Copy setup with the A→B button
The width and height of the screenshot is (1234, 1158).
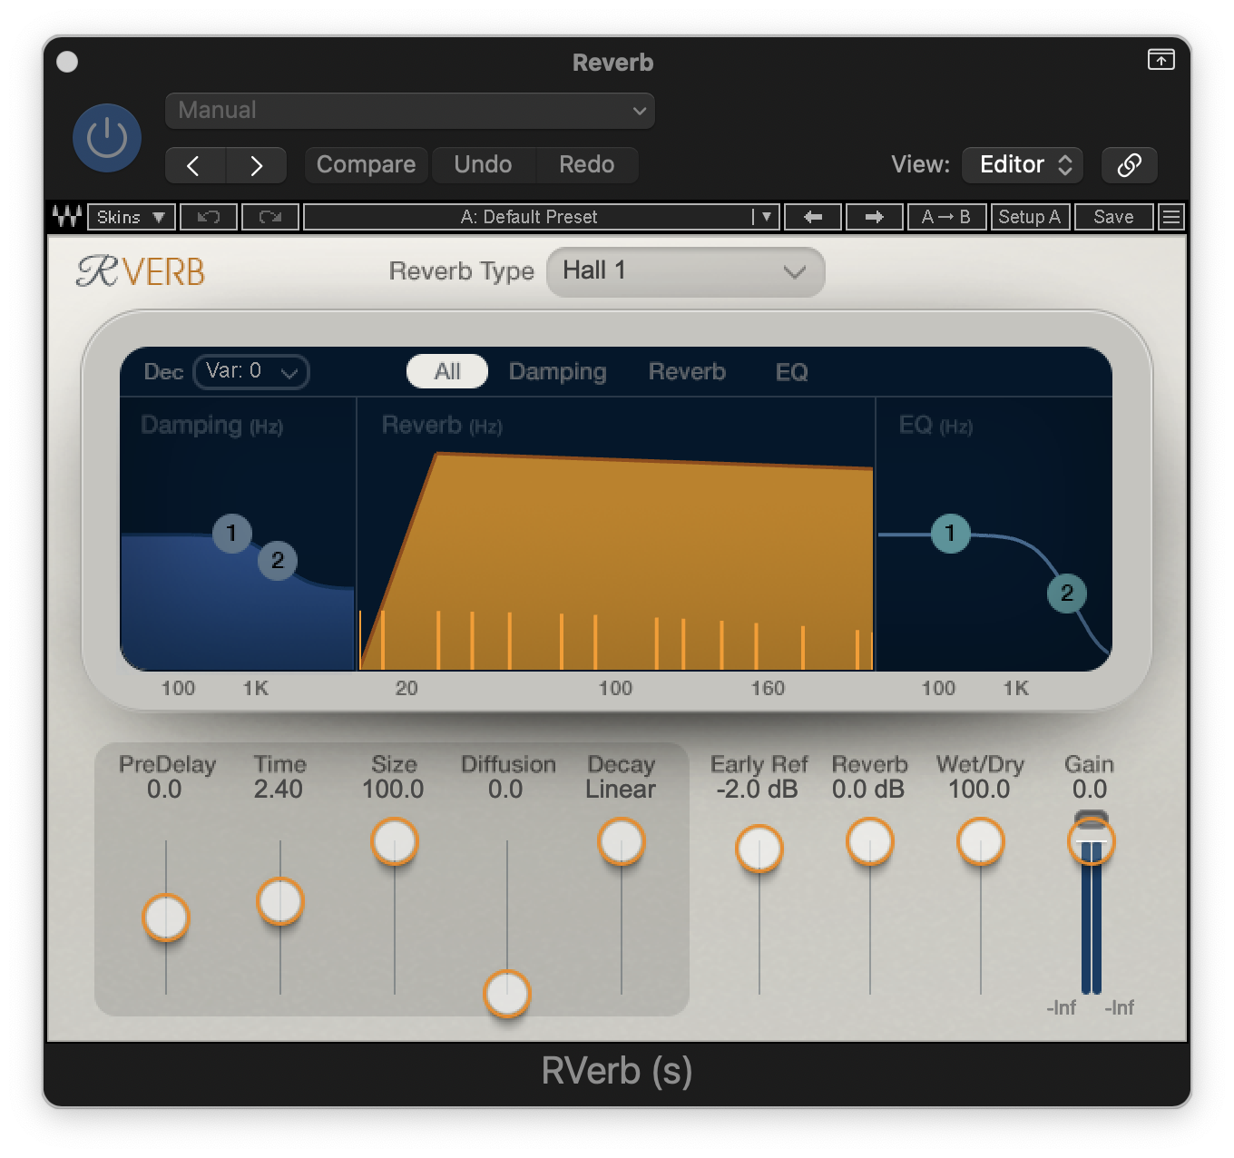[946, 217]
